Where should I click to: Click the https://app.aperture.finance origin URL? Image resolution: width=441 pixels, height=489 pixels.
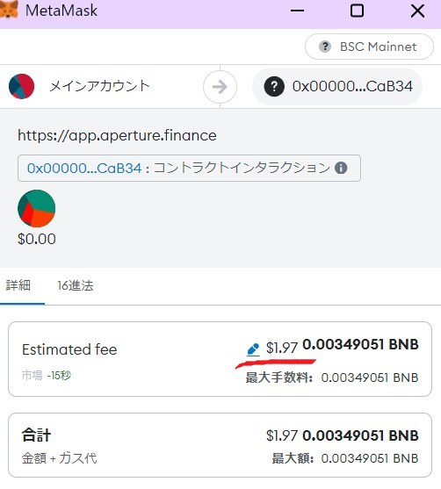pos(117,135)
